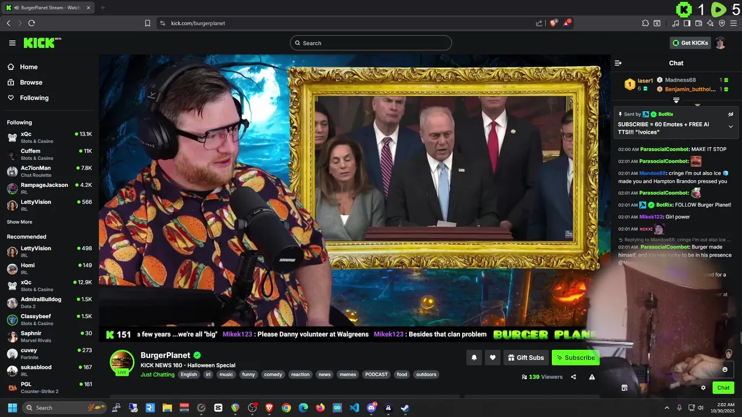Viewport: 742px width, 417px height.
Task: Open Discord from taskbar
Action: pyautogui.click(x=372, y=408)
